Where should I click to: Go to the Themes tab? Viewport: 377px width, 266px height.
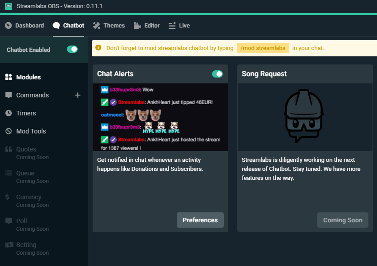click(x=109, y=25)
